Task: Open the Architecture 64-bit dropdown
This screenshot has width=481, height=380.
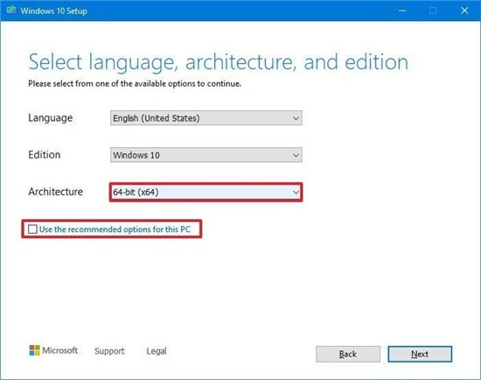Action: 206,192
